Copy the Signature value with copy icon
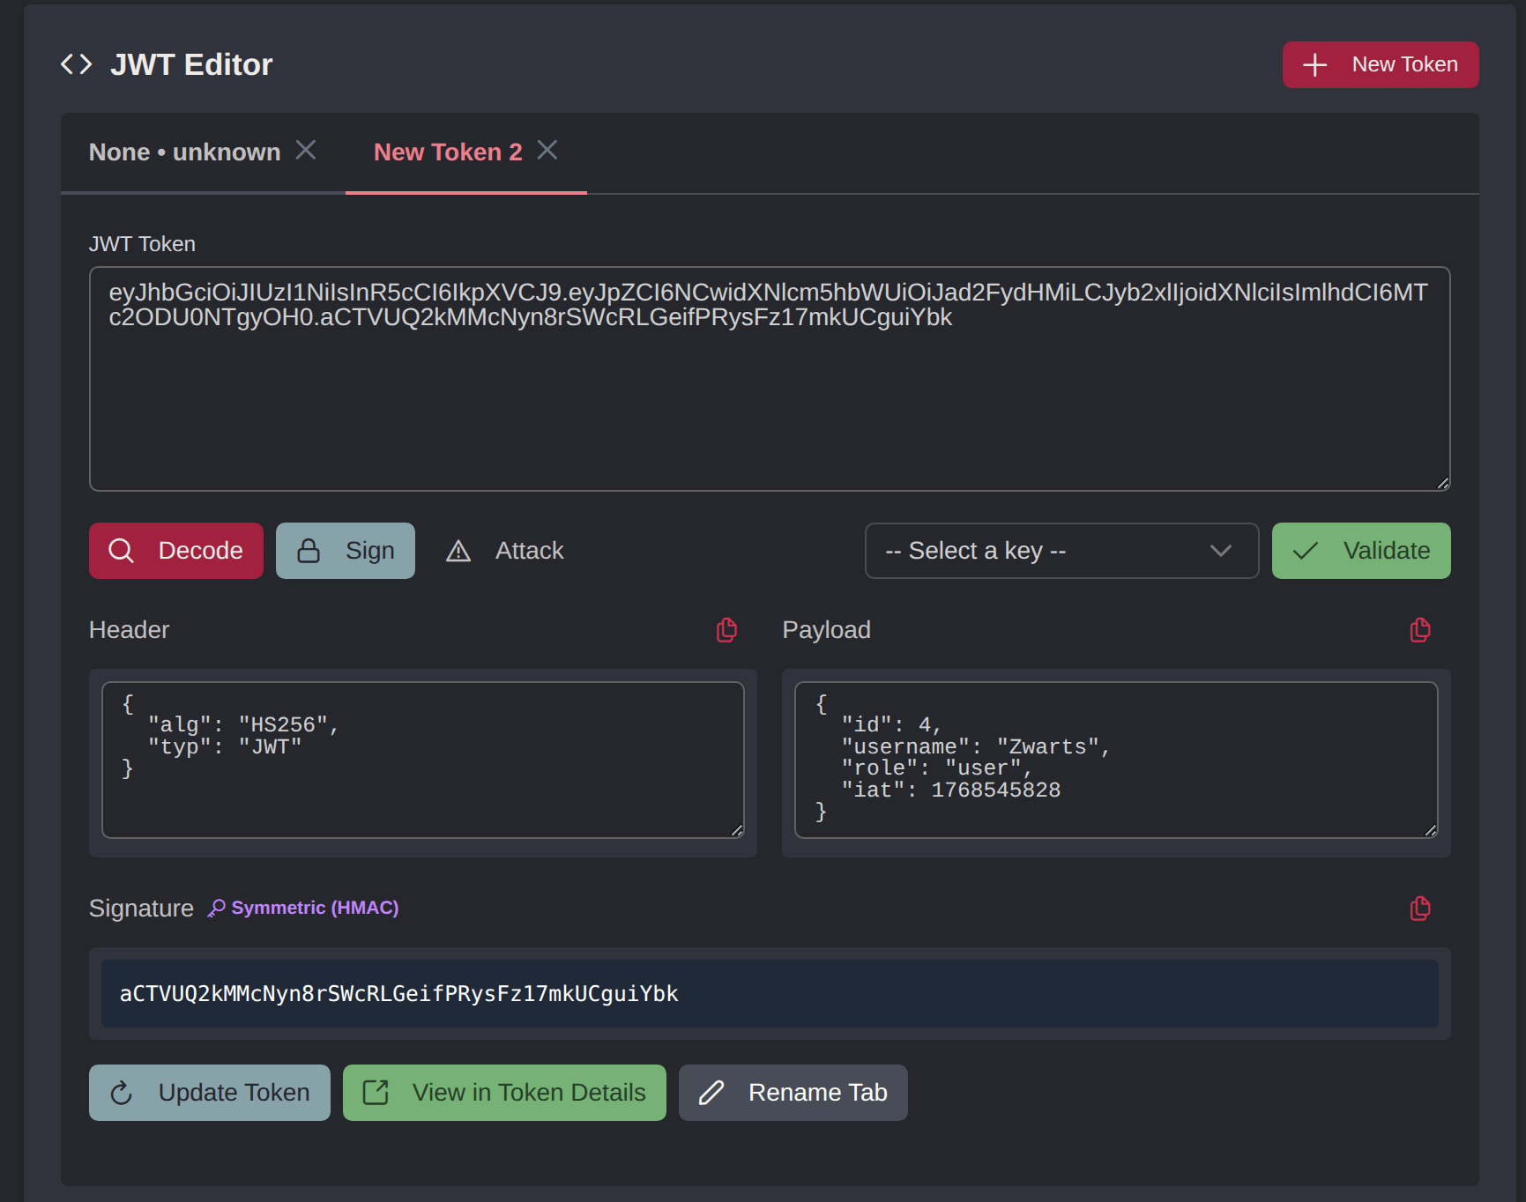The width and height of the screenshot is (1526, 1202). click(1419, 909)
